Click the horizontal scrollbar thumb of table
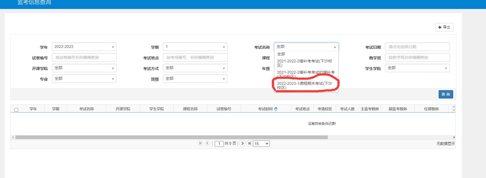This screenshot has width=486, height=178. coord(171,137)
